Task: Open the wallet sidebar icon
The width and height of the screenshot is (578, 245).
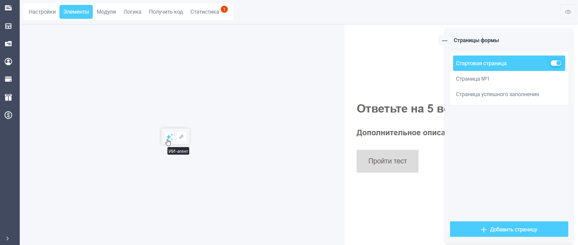Action: (8, 44)
